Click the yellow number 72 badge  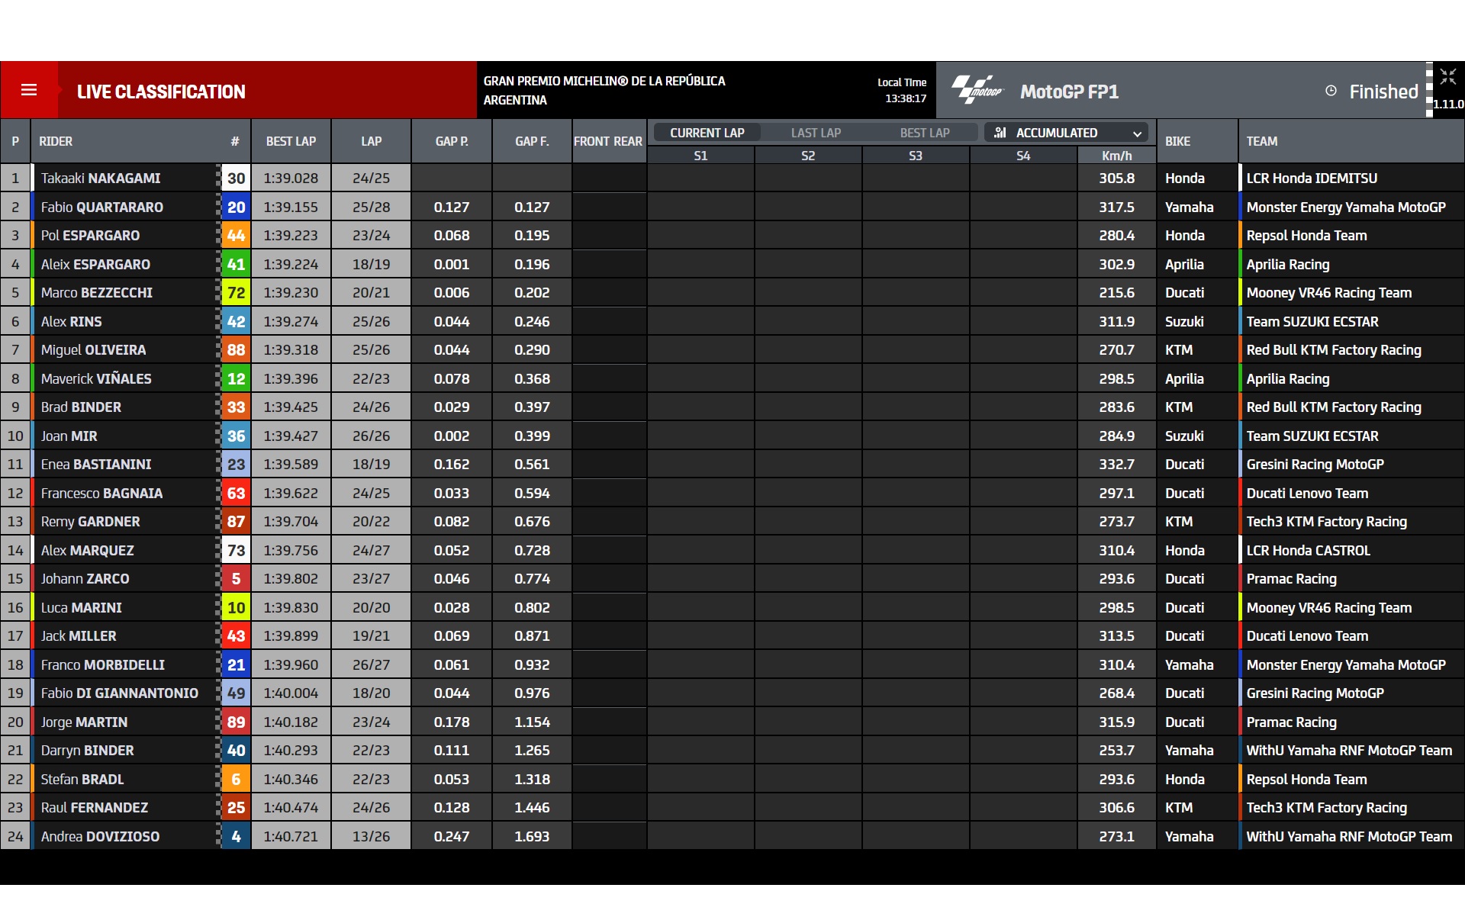click(236, 292)
